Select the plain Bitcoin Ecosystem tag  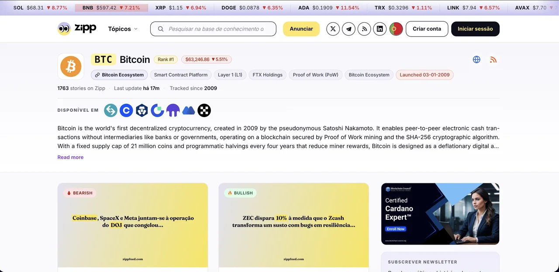(369, 75)
